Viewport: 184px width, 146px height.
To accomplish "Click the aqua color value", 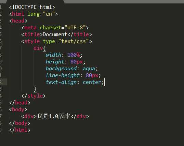I will [89, 69].
